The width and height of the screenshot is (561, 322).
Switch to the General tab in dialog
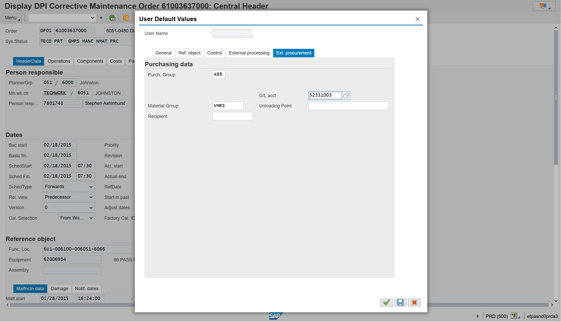tap(163, 53)
